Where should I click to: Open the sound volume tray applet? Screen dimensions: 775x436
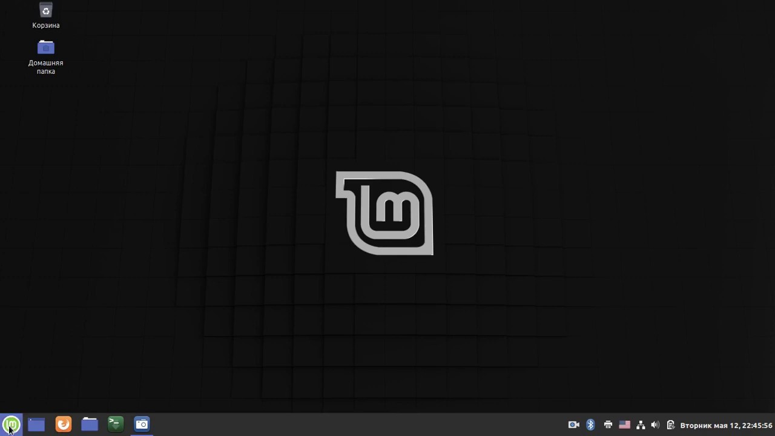point(655,425)
